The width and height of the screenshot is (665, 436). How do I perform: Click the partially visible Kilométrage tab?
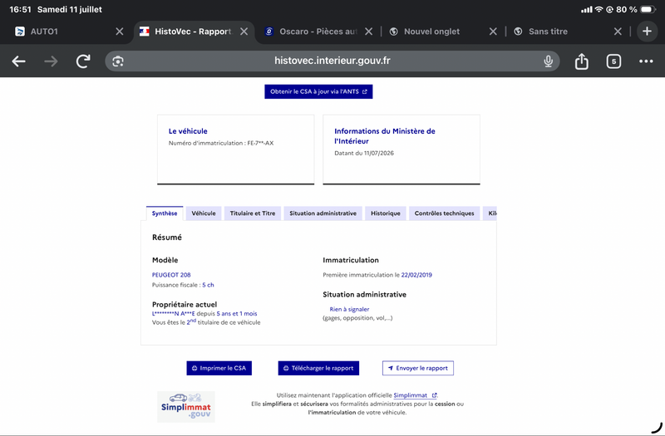click(x=491, y=213)
